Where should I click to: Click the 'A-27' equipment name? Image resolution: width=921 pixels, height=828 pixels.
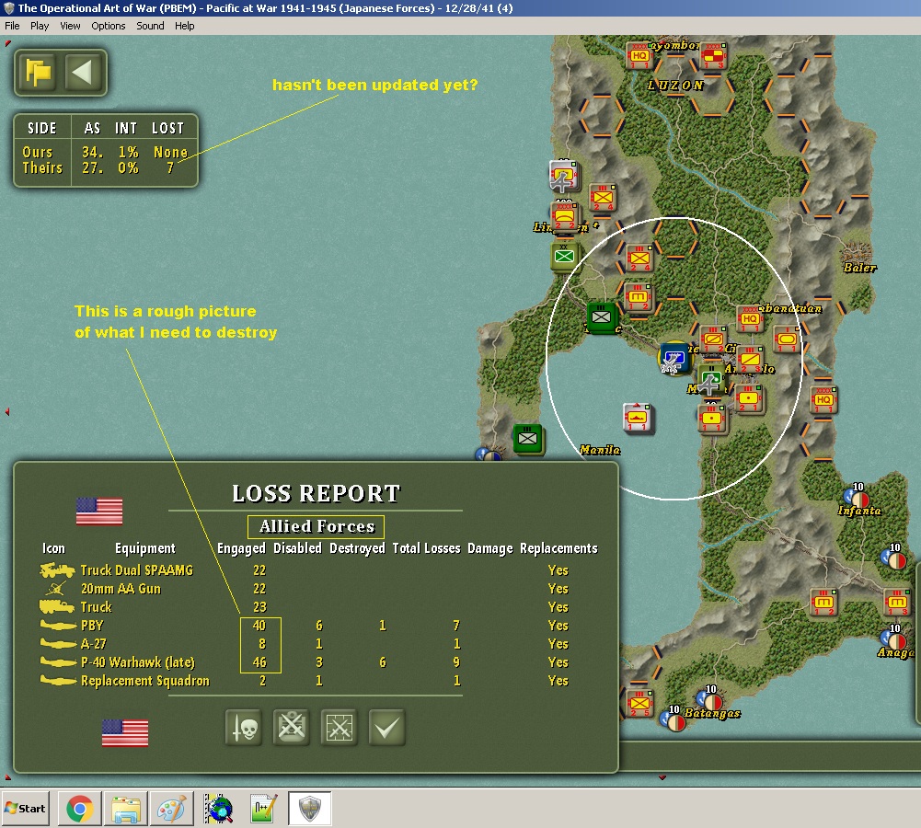[94, 644]
